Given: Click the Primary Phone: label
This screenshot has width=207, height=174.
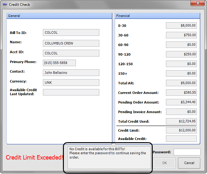Looking at the screenshot, I should (x=23, y=62).
